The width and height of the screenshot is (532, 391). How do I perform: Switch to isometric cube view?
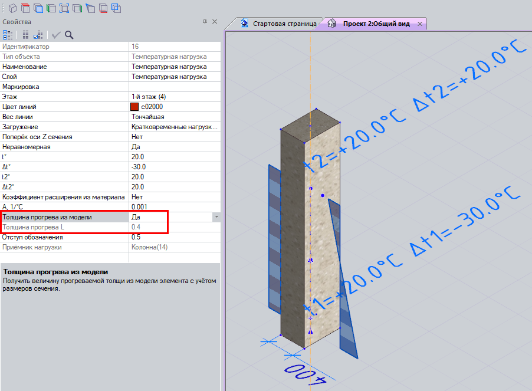click(x=13, y=8)
